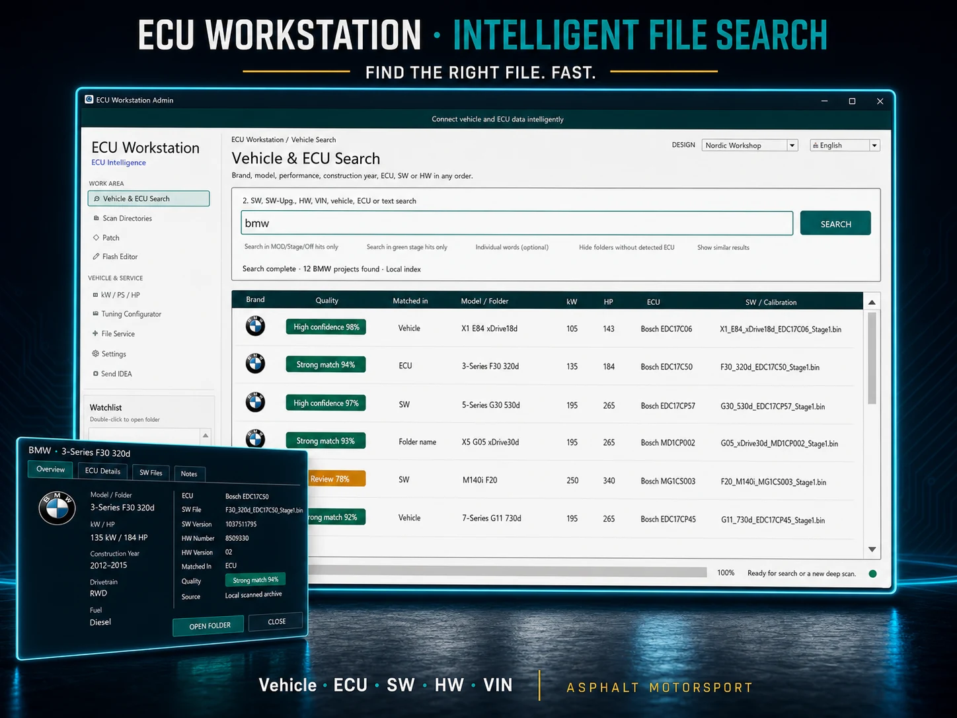
Task: Click F20_M140i_MG1CS003_Stage1.bin file name
Action: coord(773,482)
